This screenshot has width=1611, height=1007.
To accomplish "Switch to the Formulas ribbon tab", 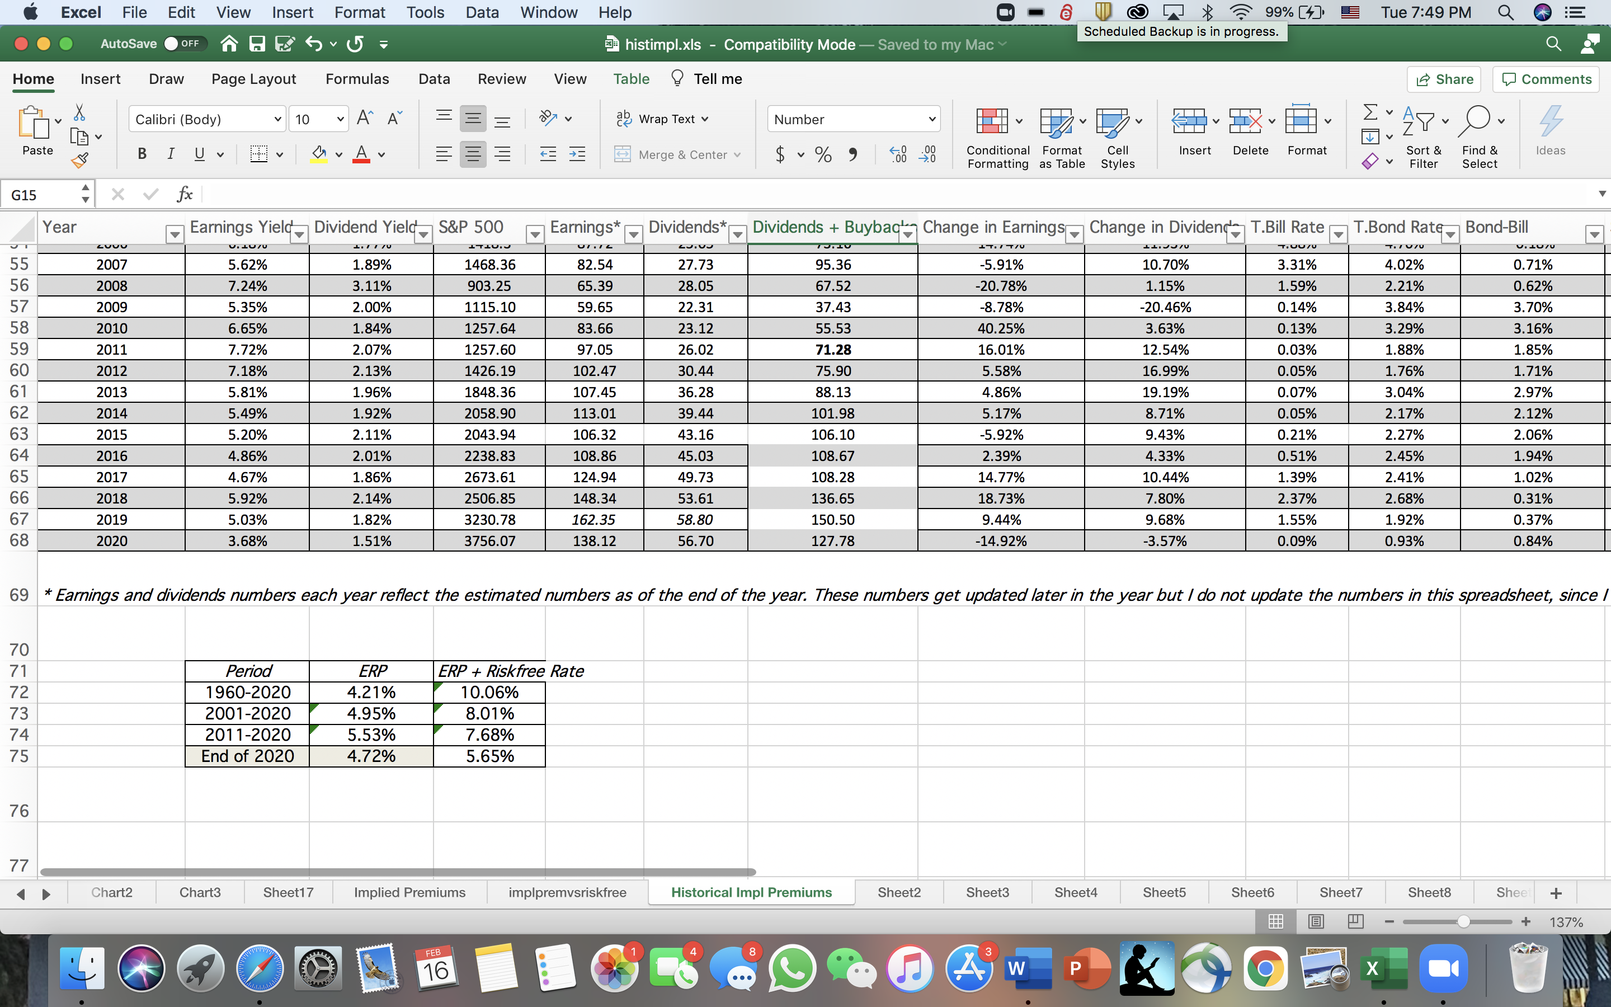I will tap(357, 78).
